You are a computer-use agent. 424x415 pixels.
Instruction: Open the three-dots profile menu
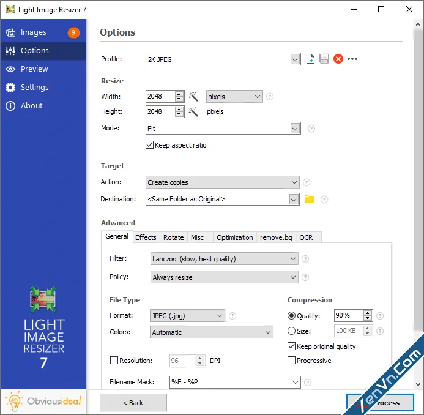(352, 59)
